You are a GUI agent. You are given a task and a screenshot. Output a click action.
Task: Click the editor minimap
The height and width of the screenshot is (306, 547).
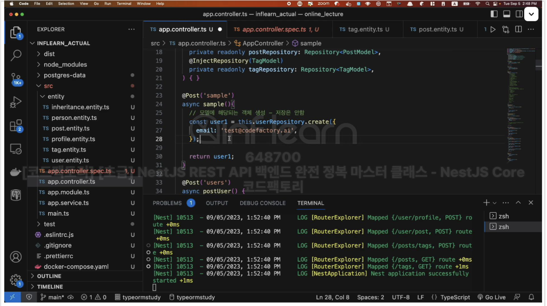tap(521, 107)
